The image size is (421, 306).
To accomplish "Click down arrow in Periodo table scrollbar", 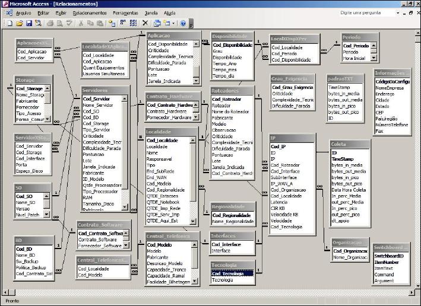I will (x=374, y=58).
